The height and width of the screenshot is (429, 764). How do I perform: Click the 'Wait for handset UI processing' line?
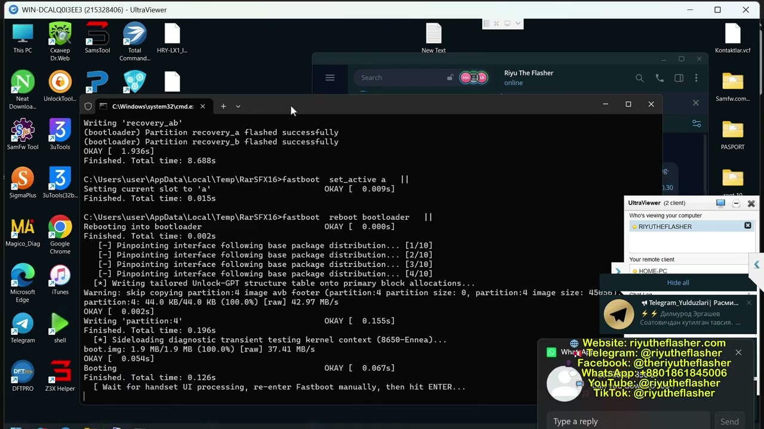pos(279,387)
